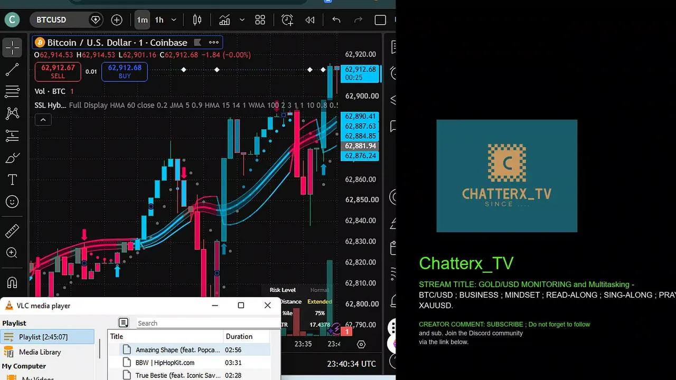Click the 23:35 time axis label
Image resolution: width=676 pixels, height=380 pixels.
click(303, 344)
